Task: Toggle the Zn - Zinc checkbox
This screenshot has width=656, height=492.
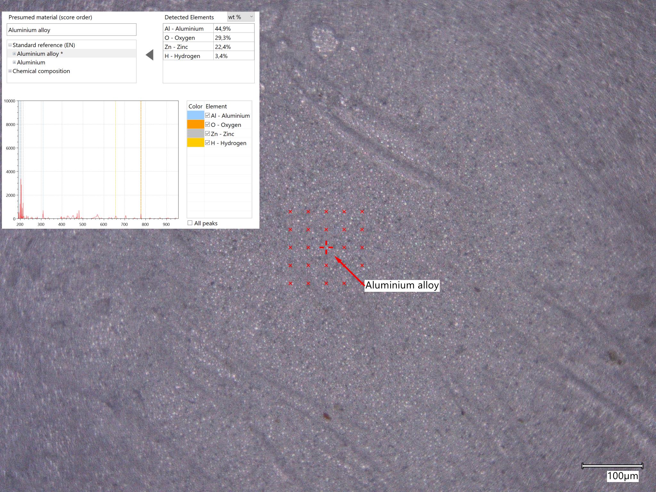Action: pyautogui.click(x=208, y=134)
